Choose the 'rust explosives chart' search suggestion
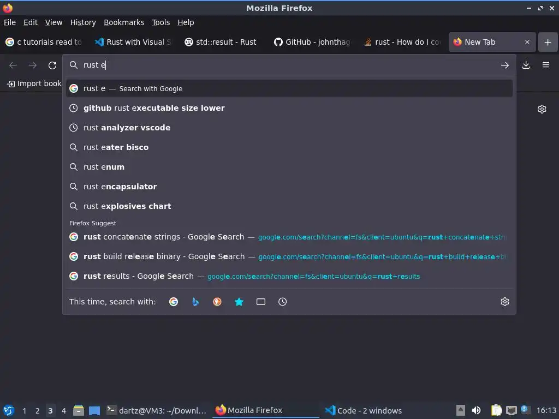This screenshot has width=559, height=419. click(289, 206)
